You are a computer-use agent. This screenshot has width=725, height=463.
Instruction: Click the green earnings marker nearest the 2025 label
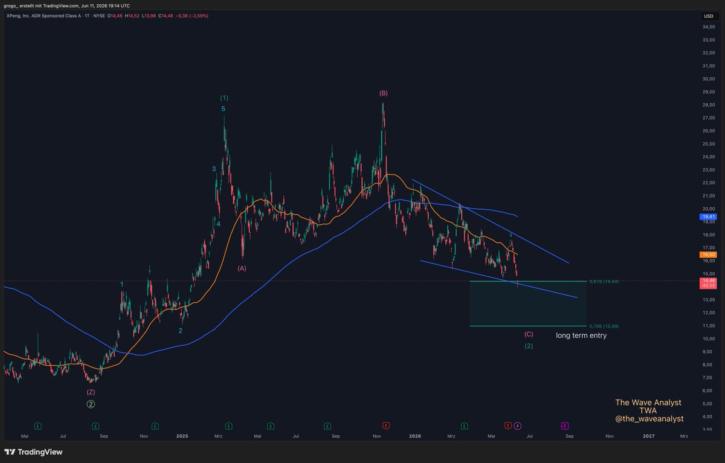(155, 426)
